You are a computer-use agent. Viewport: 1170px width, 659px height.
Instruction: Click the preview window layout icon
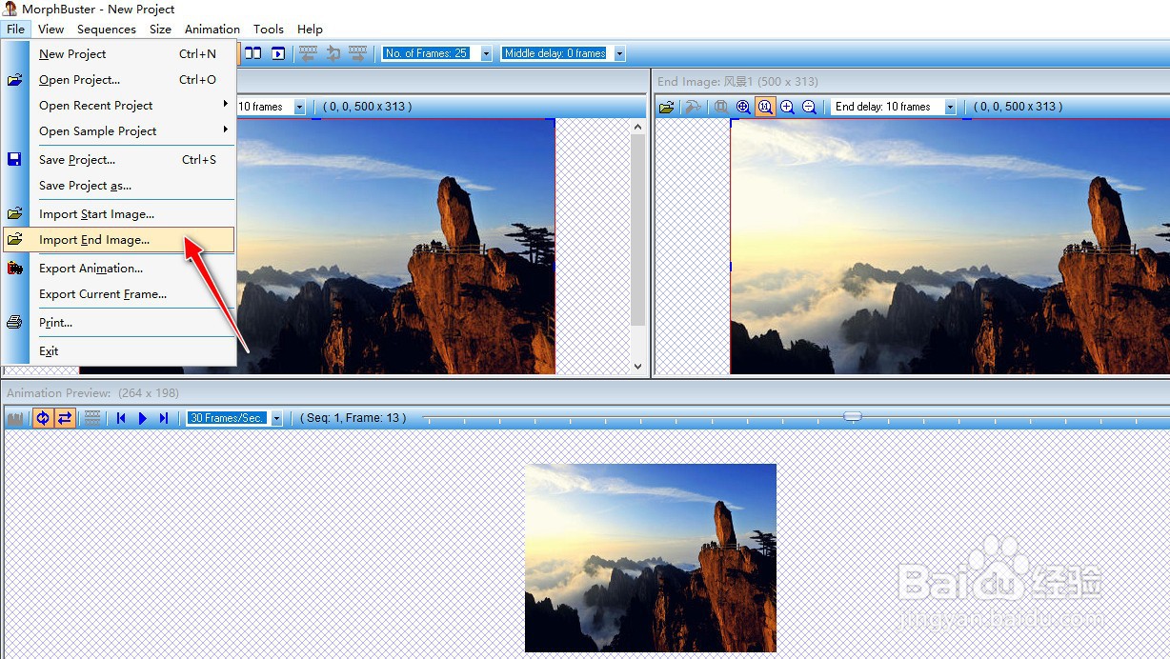[277, 53]
